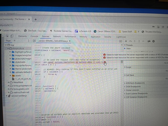Open the DevTools - nui://ga bookmark
The image size is (168, 126).
36,31
